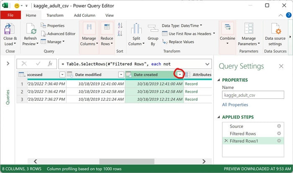Click the Date modified data type icon
The height and width of the screenshot is (173, 293).
pyautogui.click(x=70, y=75)
